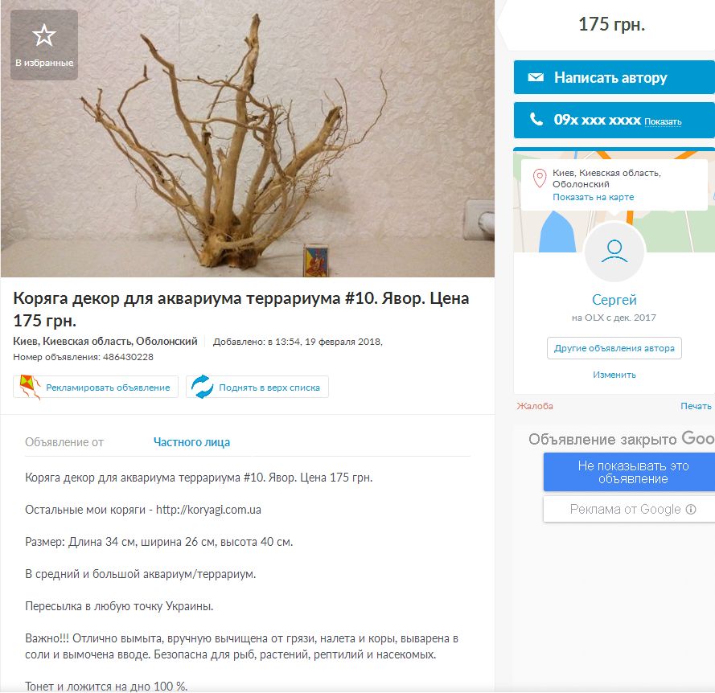
Task: Click the kite advertise icon
Action: pyautogui.click(x=30, y=387)
